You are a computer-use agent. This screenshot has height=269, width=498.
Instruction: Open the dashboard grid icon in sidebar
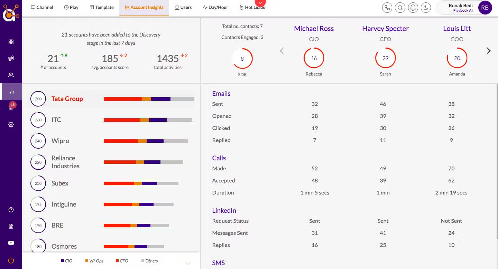(11, 42)
